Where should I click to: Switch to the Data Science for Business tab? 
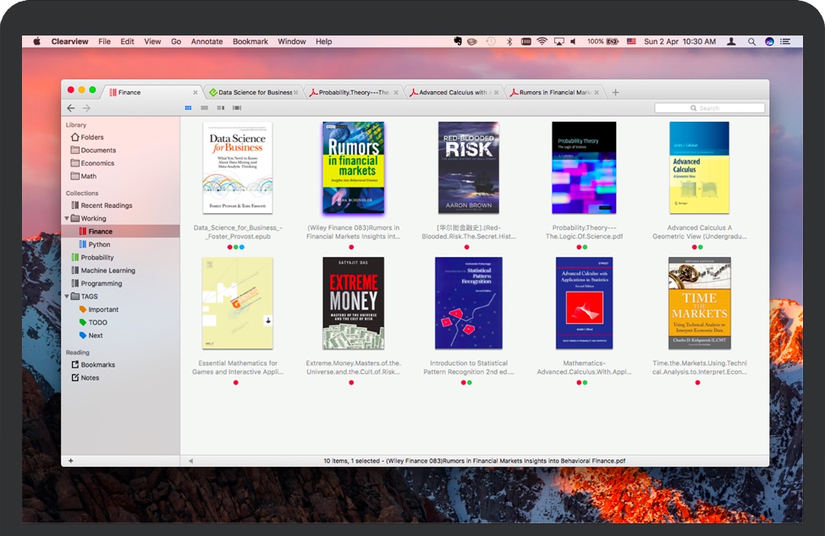(x=254, y=93)
